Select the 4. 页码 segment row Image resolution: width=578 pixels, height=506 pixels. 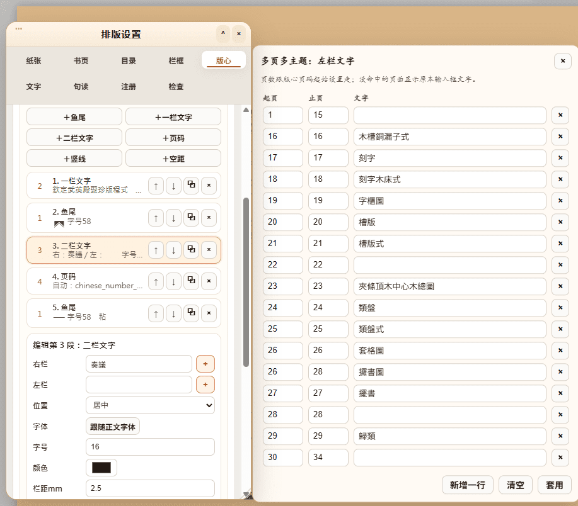124,281
